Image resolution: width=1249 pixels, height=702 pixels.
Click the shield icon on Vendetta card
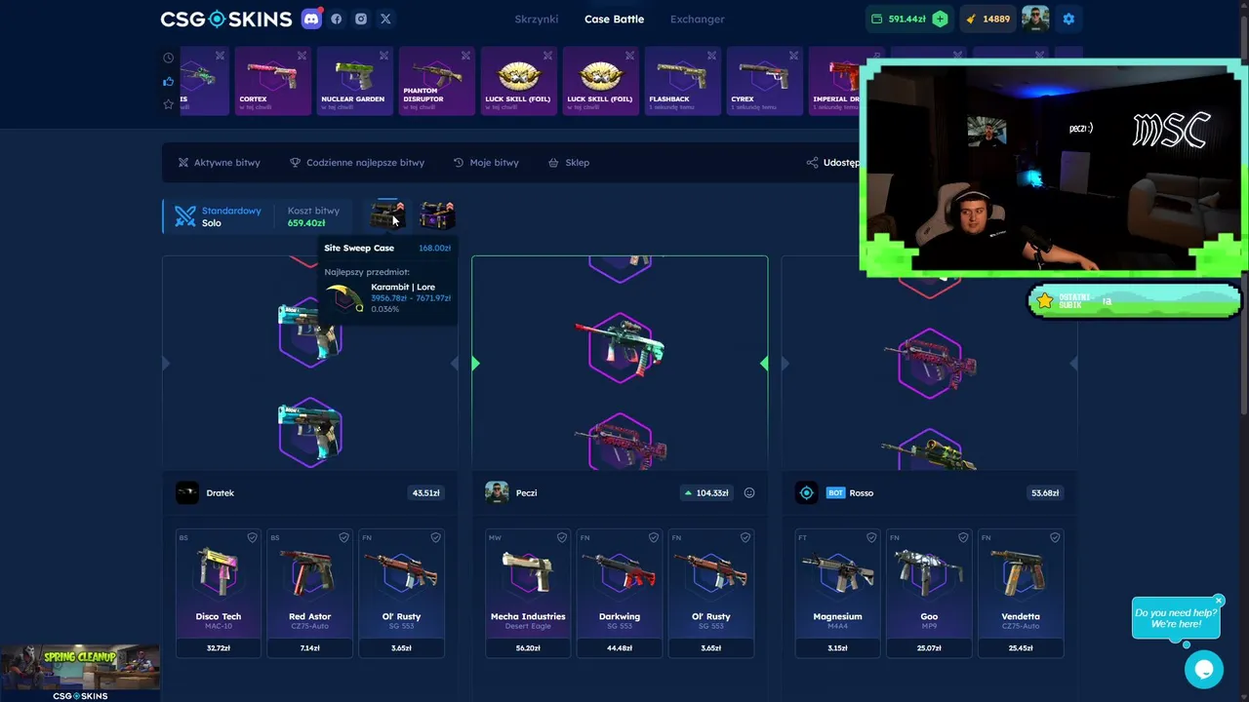point(1055,537)
